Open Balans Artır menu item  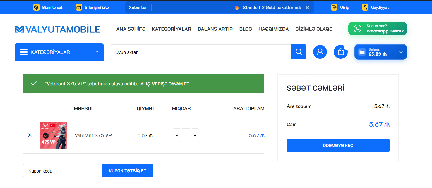215,29
